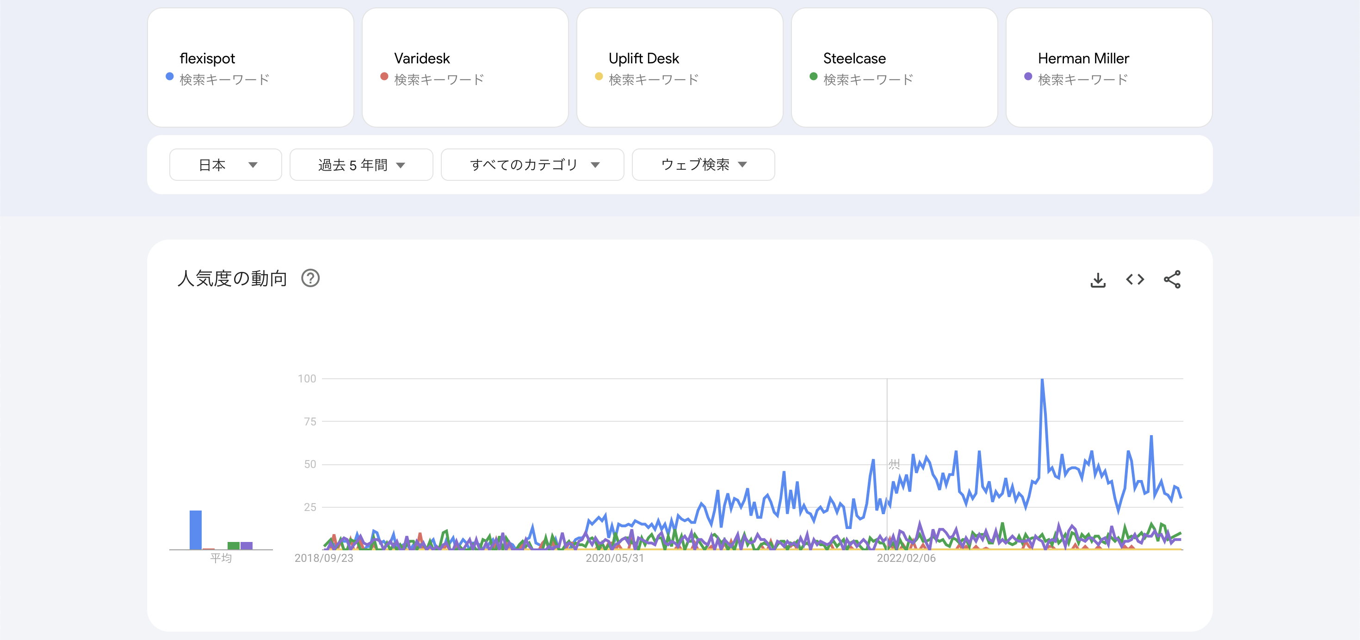Download the interest over time chart data

pos(1098,280)
